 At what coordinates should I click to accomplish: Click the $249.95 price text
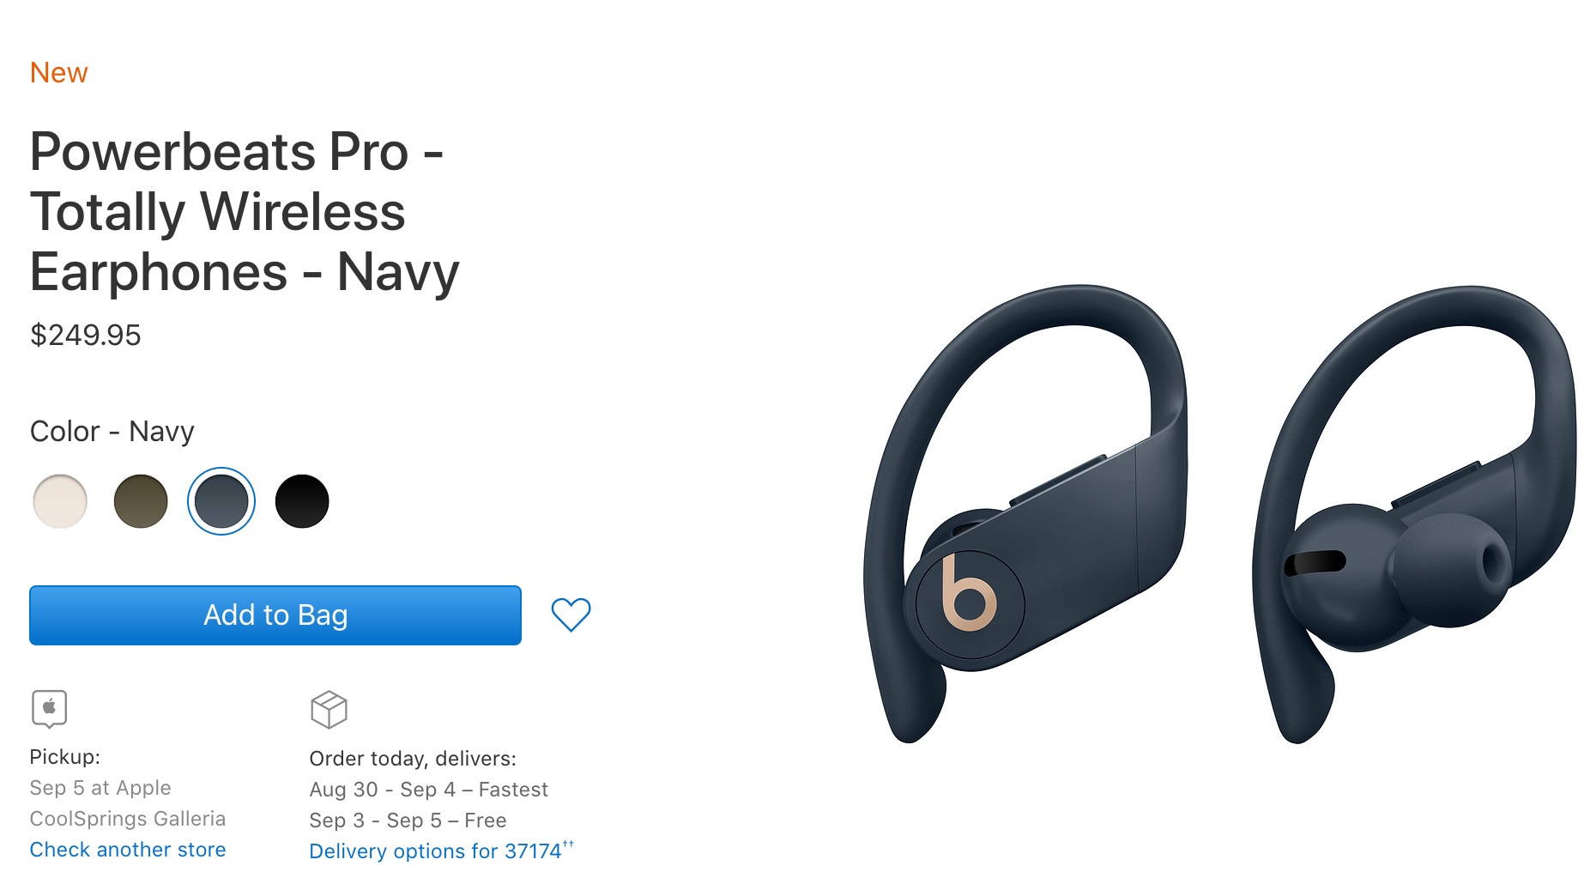(x=85, y=335)
